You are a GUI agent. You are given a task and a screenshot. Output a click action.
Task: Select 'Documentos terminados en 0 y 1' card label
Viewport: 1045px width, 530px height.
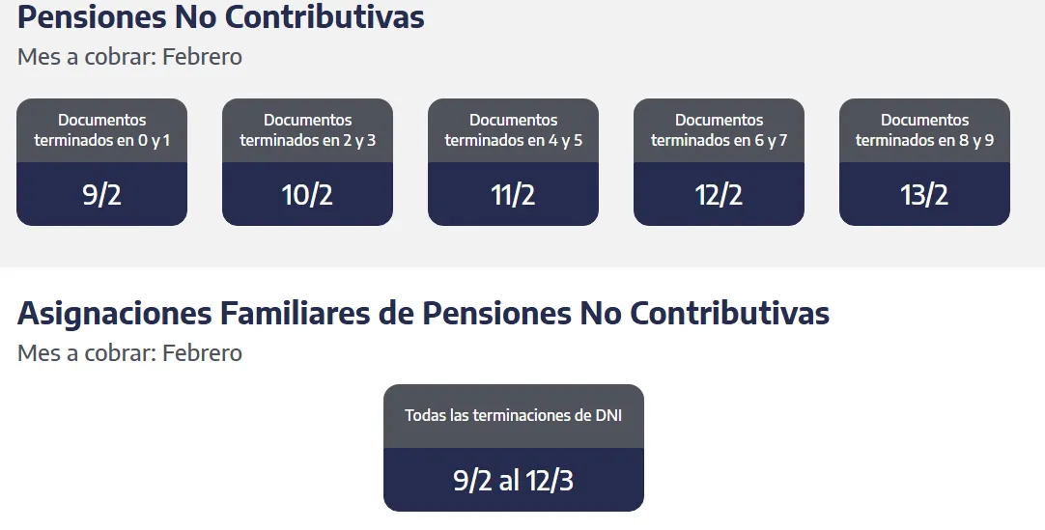pos(102,130)
